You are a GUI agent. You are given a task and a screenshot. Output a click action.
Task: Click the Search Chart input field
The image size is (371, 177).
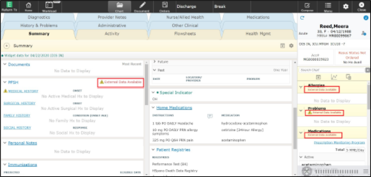331,70
